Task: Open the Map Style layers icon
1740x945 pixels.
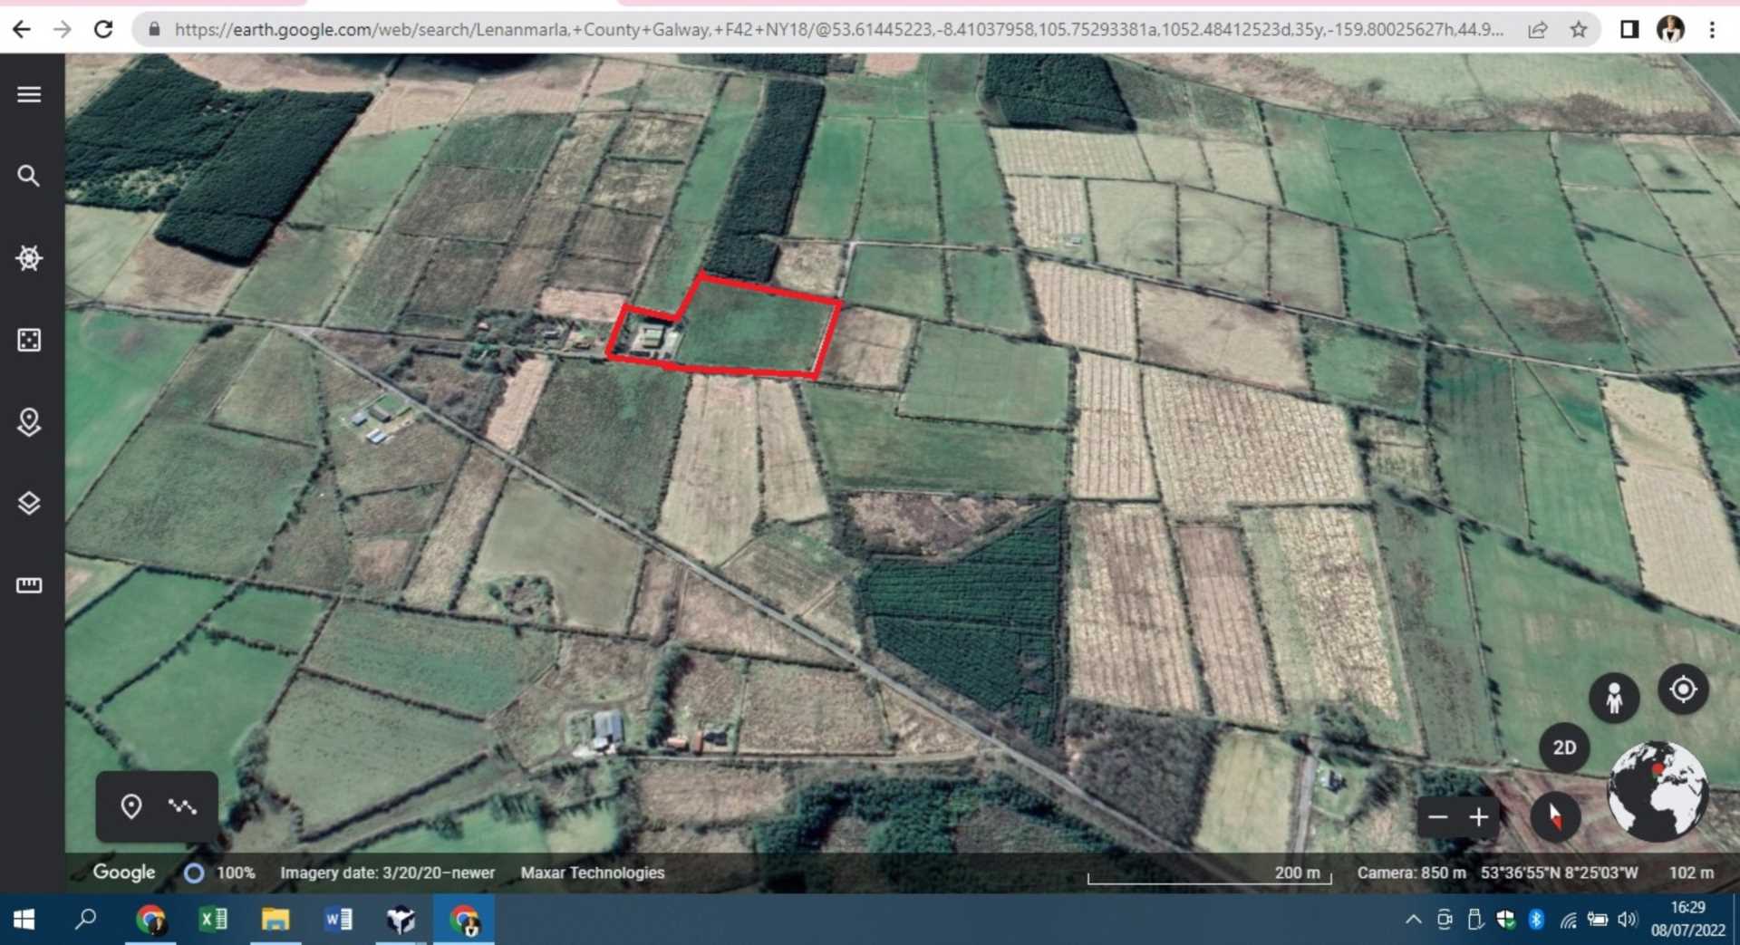Action: 29,504
